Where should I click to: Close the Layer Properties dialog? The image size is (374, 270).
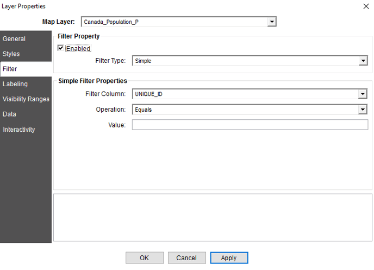(366, 6)
